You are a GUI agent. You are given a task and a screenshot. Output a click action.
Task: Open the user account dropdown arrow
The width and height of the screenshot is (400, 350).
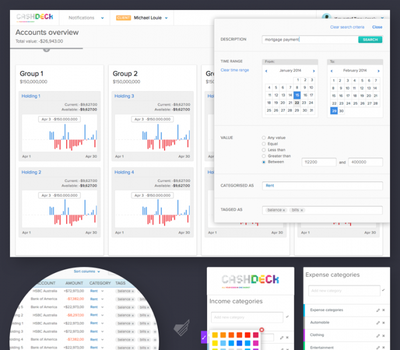point(382,18)
